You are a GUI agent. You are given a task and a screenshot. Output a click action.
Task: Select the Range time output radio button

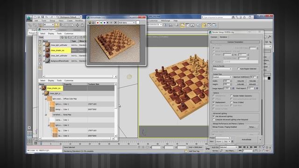214,55
